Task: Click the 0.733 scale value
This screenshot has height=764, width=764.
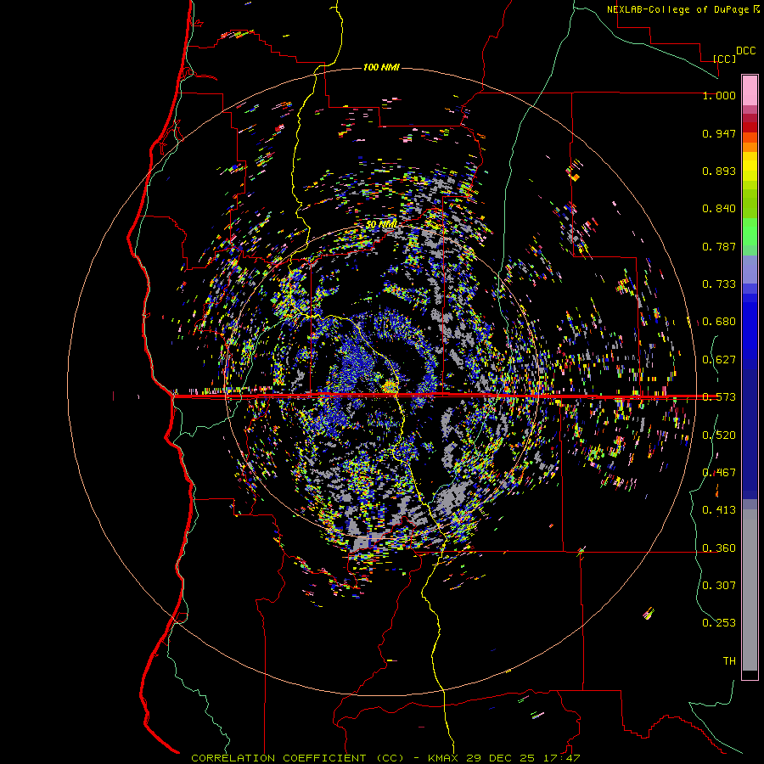Action: (x=719, y=284)
